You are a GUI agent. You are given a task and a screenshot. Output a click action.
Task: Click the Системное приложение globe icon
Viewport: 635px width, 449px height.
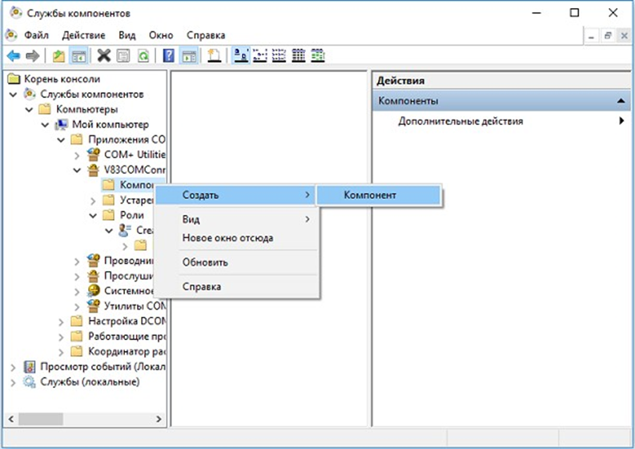point(94,291)
